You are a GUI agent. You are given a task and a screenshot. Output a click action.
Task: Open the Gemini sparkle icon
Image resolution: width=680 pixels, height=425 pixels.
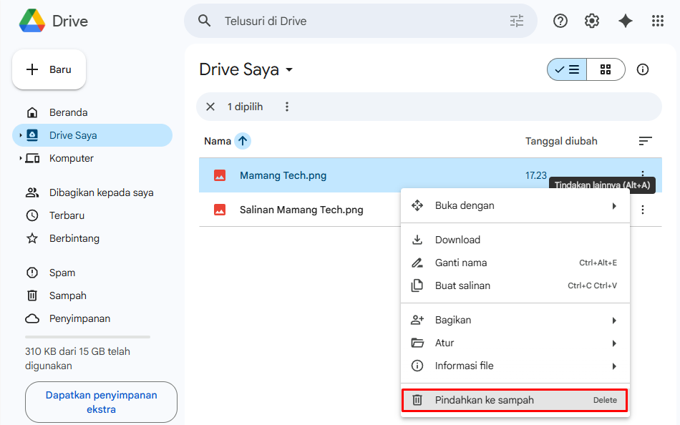pyautogui.click(x=626, y=21)
